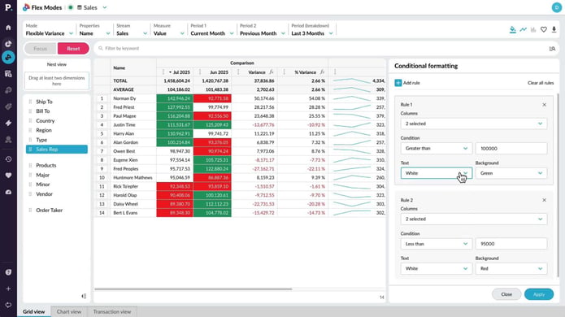Click the download icon in toolbar
Image resolution: width=565 pixels, height=317 pixels.
(554, 29)
